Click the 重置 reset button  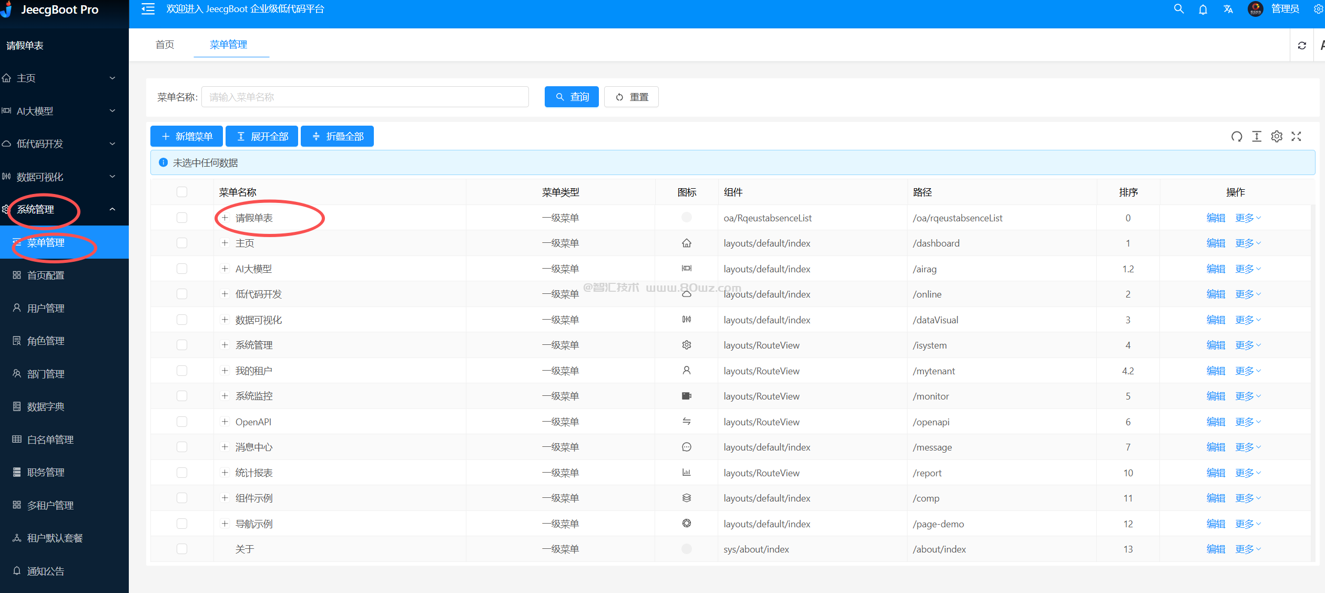coord(631,97)
